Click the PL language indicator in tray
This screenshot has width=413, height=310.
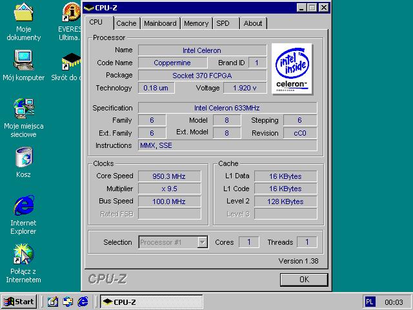tap(369, 302)
